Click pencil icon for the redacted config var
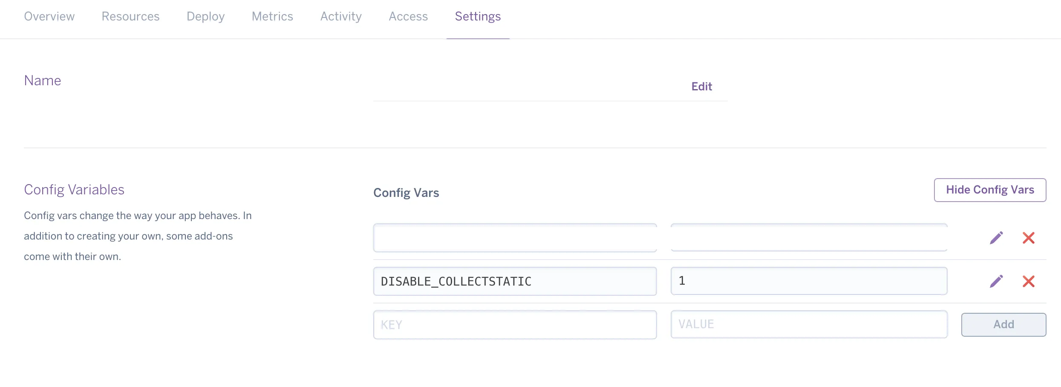The height and width of the screenshot is (387, 1061). [996, 238]
